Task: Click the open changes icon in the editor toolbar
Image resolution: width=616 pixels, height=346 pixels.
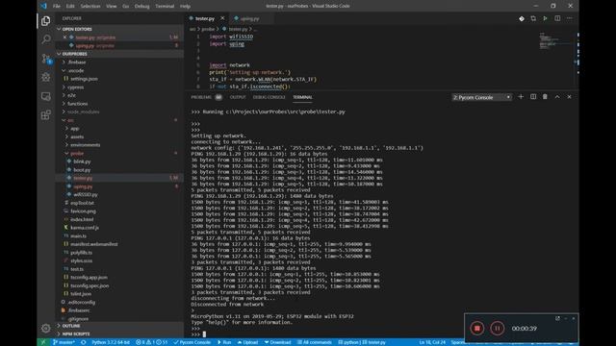Action: click(533, 18)
